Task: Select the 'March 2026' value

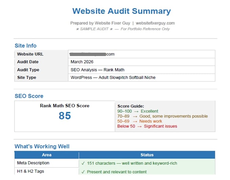Action: [82, 62]
